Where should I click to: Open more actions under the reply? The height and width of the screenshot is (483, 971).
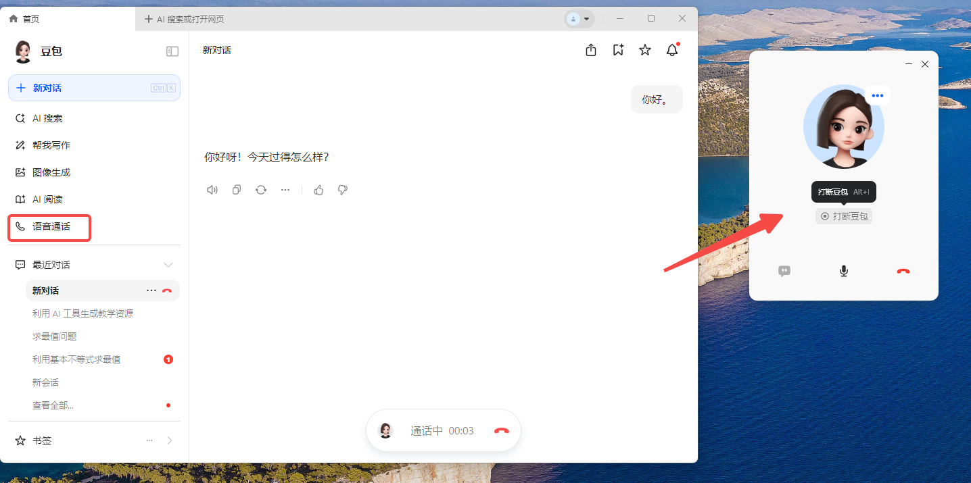pos(285,190)
